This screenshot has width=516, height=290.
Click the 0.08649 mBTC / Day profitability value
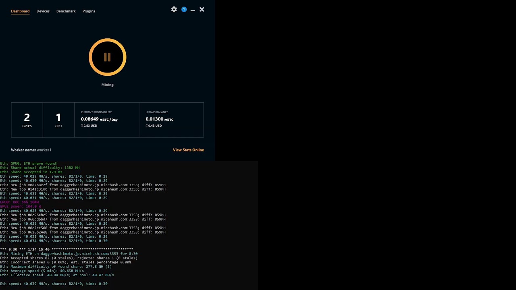pyautogui.click(x=99, y=119)
